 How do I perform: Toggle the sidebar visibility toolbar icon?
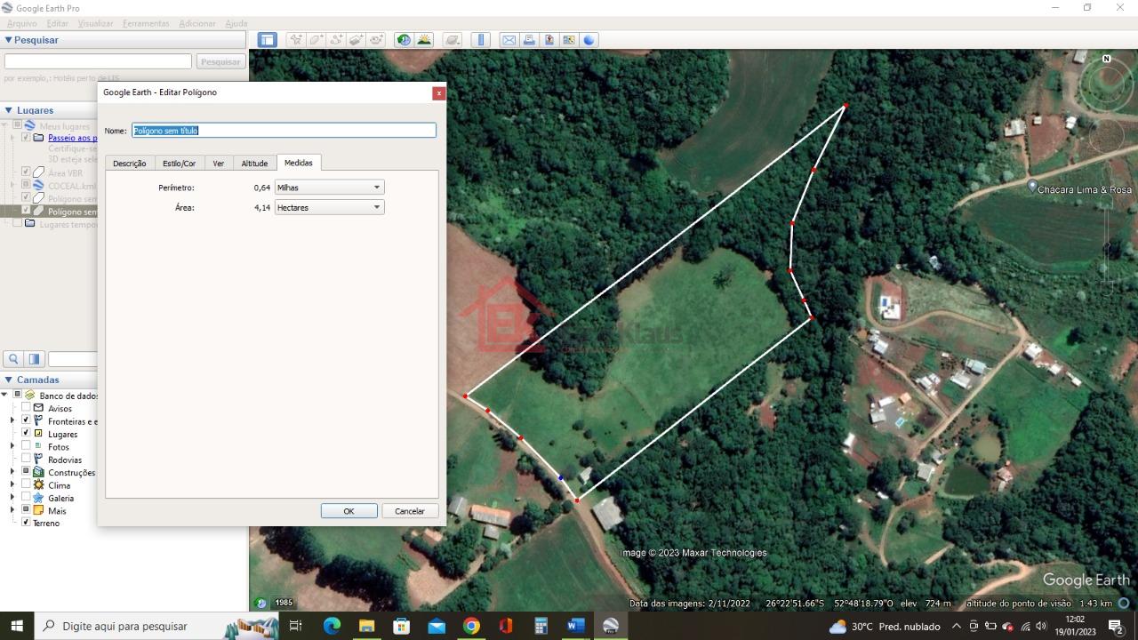pos(268,40)
